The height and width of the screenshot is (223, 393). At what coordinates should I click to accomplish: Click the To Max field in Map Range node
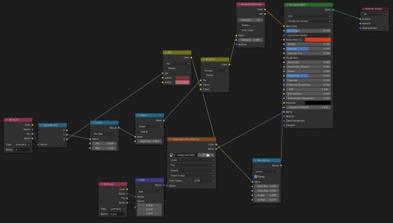[266, 200]
